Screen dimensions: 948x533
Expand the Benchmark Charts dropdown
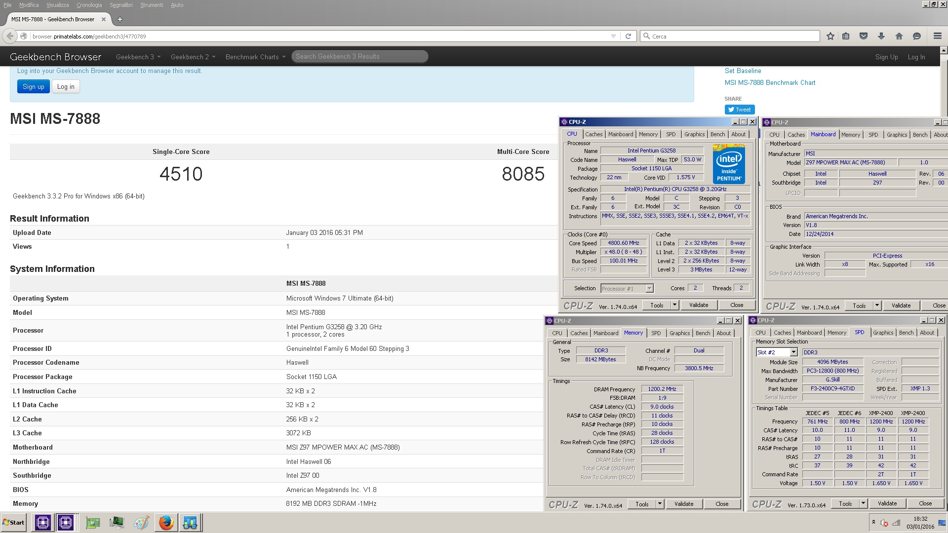pos(256,57)
